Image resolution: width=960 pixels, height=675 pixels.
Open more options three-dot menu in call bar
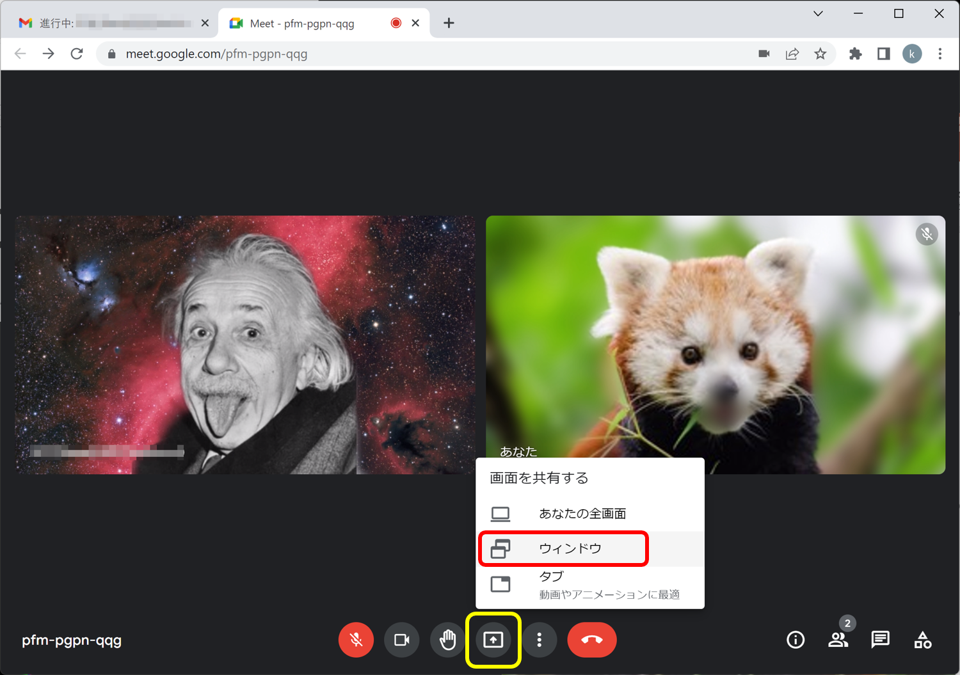click(540, 640)
